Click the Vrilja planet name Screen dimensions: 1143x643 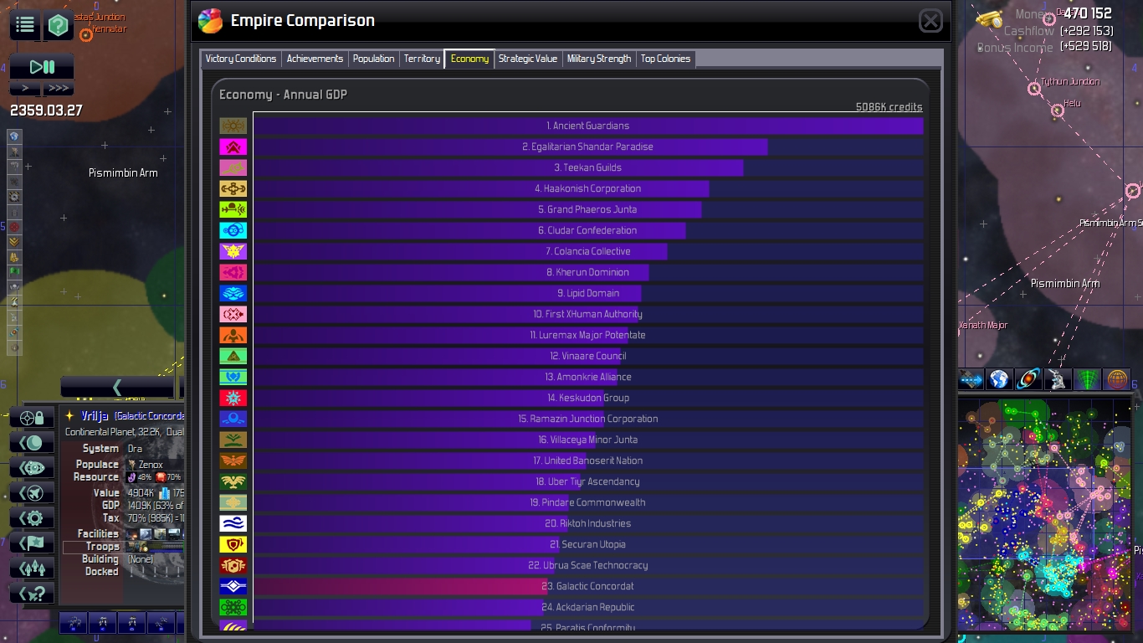[95, 416]
